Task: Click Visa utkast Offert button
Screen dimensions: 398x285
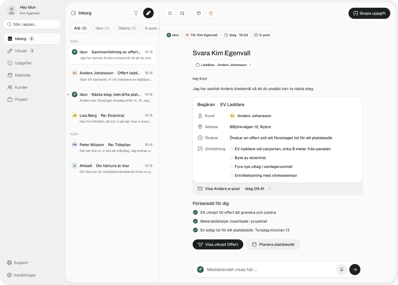Action: (218, 244)
